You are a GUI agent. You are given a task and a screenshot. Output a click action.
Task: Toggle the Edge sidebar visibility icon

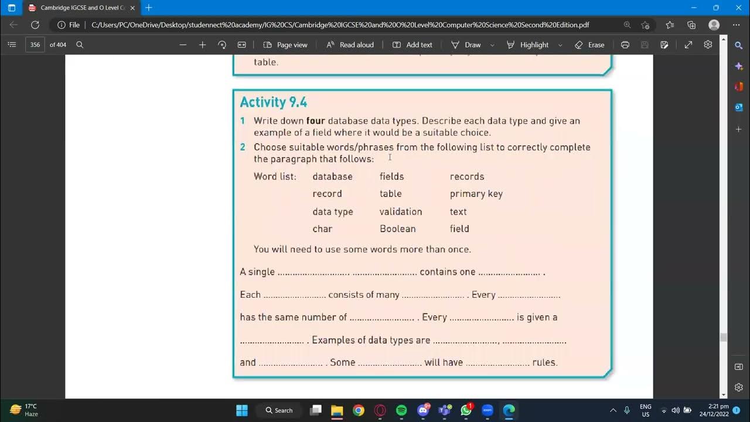[x=739, y=367]
